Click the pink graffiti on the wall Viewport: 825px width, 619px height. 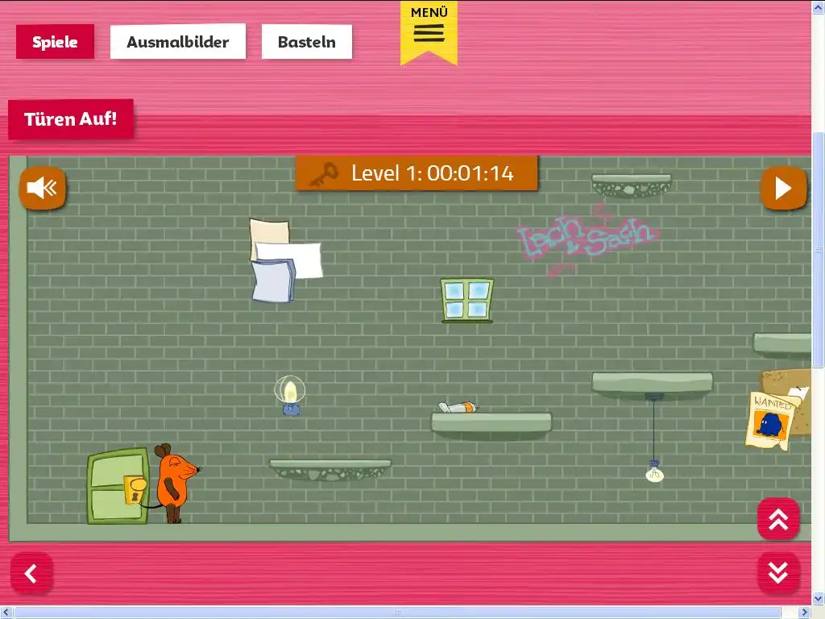pos(587,240)
